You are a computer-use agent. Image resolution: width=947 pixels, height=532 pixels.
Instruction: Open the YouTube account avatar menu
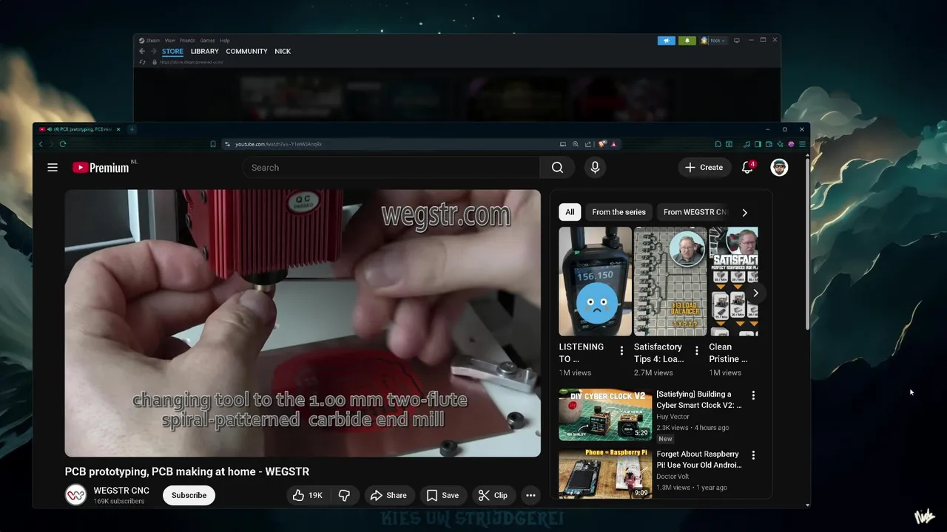pos(779,168)
